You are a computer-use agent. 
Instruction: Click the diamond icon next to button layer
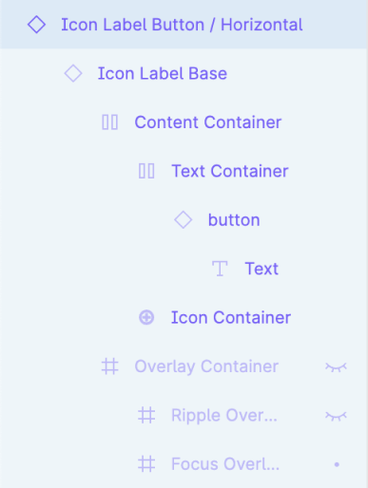pos(184,220)
